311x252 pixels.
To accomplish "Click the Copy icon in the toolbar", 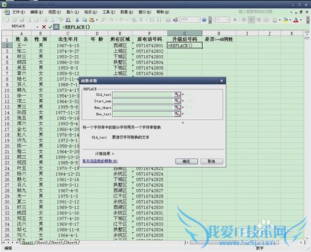I will click(x=84, y=20).
